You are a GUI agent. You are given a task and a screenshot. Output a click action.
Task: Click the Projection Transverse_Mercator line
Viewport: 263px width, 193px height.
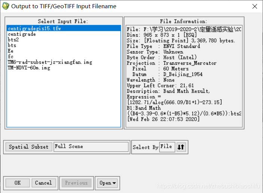click(172, 63)
